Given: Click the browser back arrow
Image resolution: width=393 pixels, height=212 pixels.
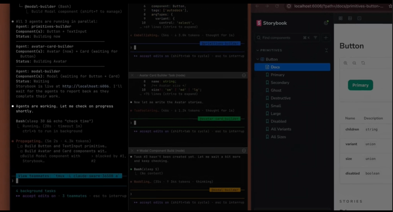Looking at the screenshot, I should point(257,6).
